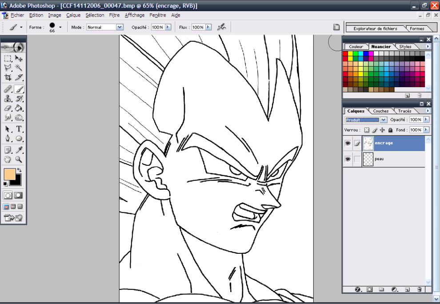Choose the Clone Stamp tool
Screen dimensions: 440x304
(x=8, y=99)
